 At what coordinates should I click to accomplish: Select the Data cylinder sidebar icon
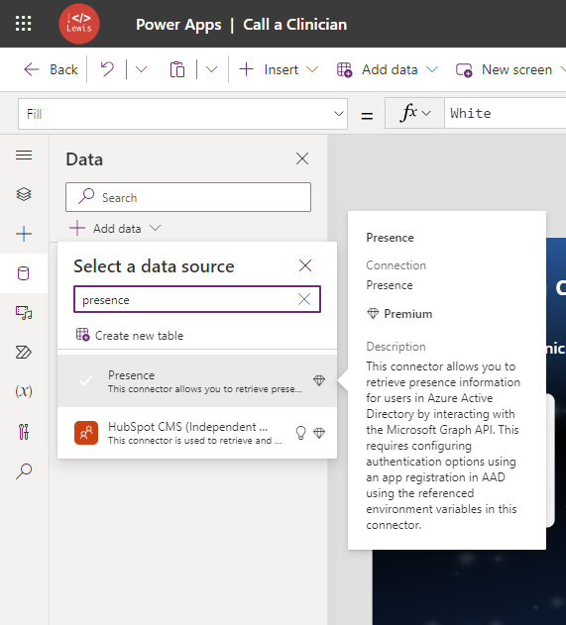coord(24,273)
